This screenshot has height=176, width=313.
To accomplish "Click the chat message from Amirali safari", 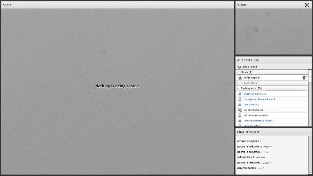I will 251,168.
